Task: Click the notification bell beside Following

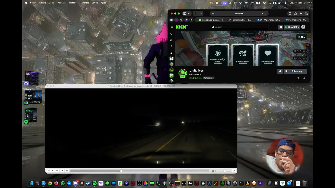Action: pos(280,71)
